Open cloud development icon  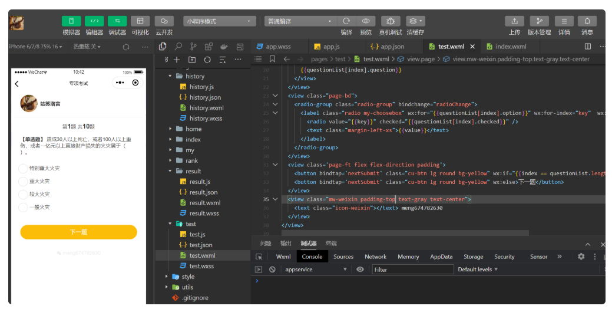point(164,21)
